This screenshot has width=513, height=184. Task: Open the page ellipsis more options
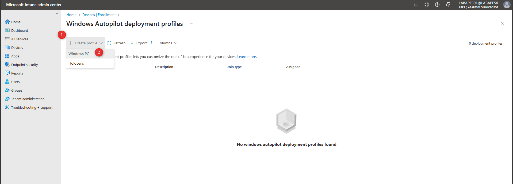[192, 24]
